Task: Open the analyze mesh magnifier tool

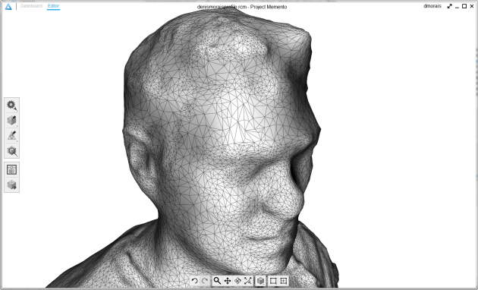Action: [11, 151]
